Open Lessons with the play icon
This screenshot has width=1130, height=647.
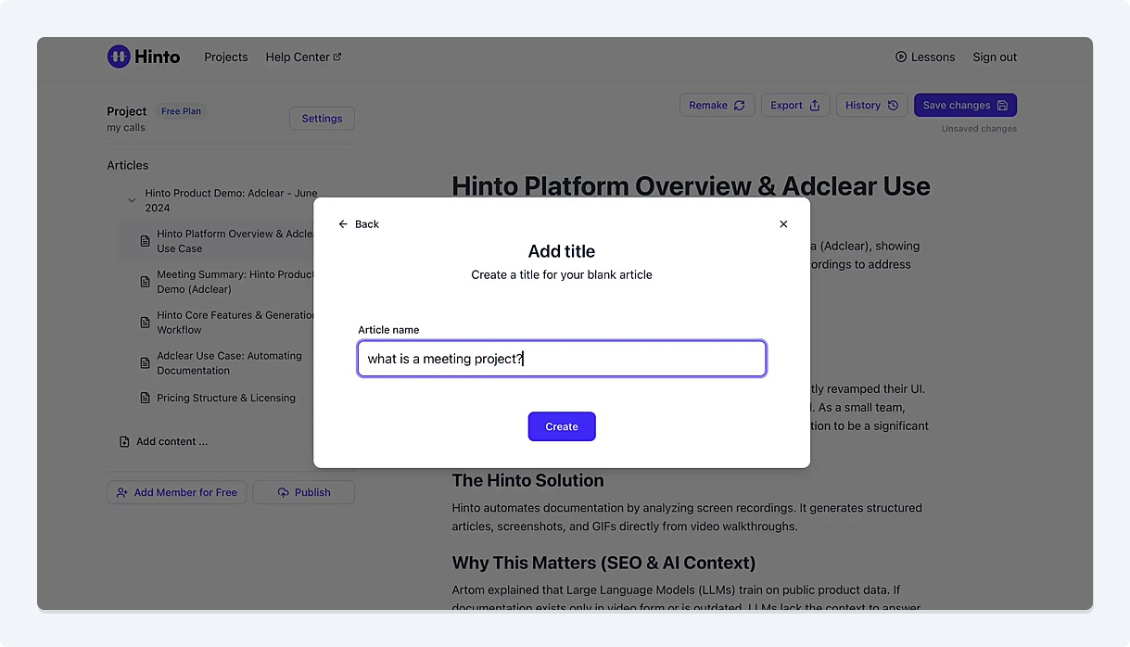[901, 57]
